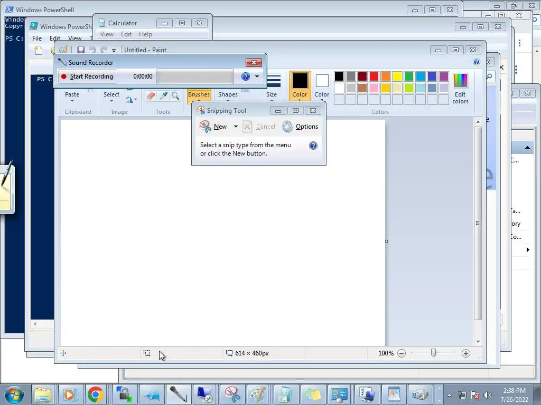Activate Color 2 in Paint ribbon
This screenshot has height=405, width=541.
click(x=322, y=86)
